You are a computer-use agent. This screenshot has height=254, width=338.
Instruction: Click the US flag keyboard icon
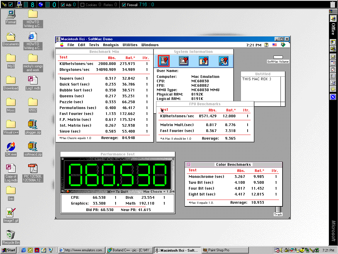[275, 45]
